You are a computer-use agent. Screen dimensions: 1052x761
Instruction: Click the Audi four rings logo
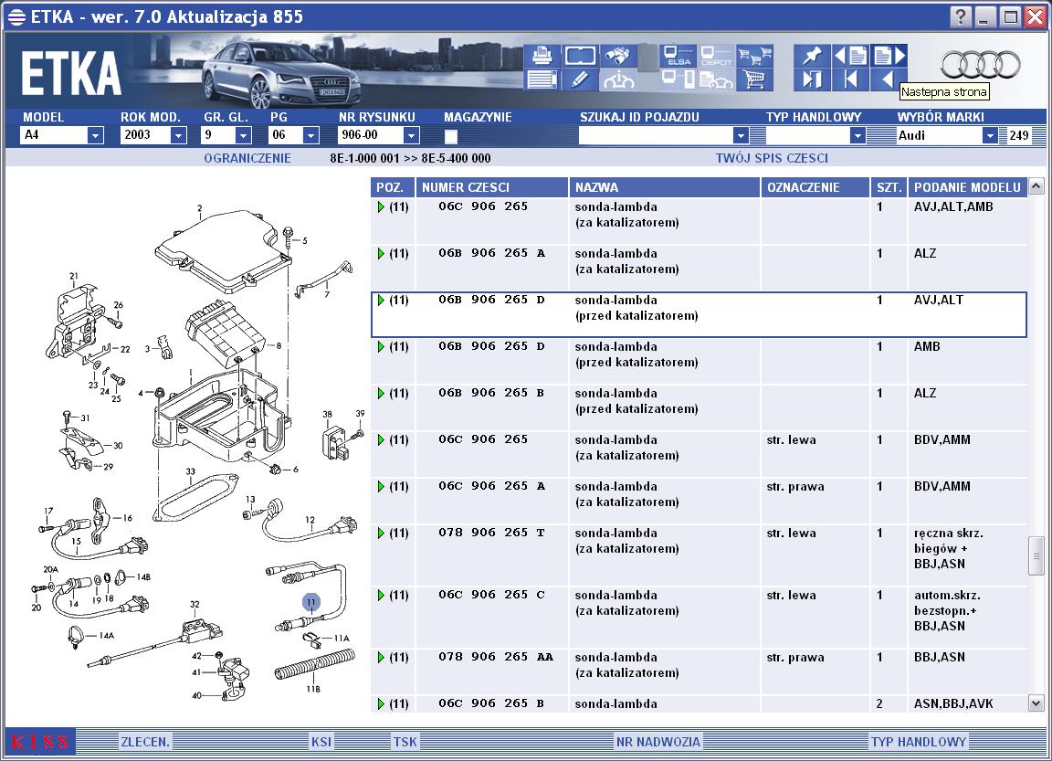[x=980, y=65]
